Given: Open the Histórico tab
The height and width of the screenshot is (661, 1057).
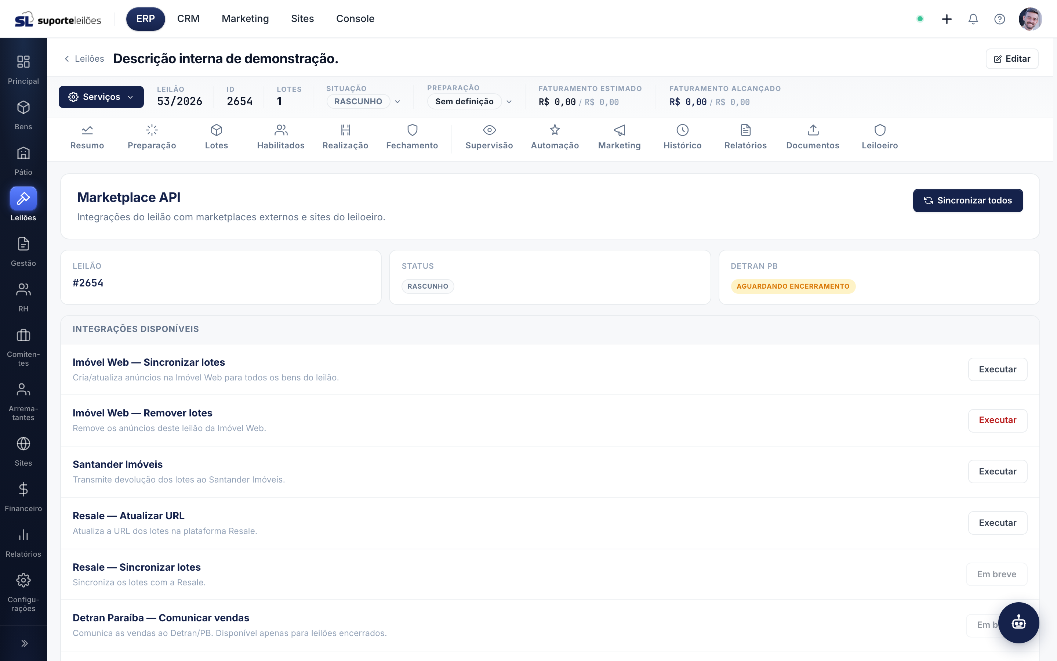Looking at the screenshot, I should 682,137.
